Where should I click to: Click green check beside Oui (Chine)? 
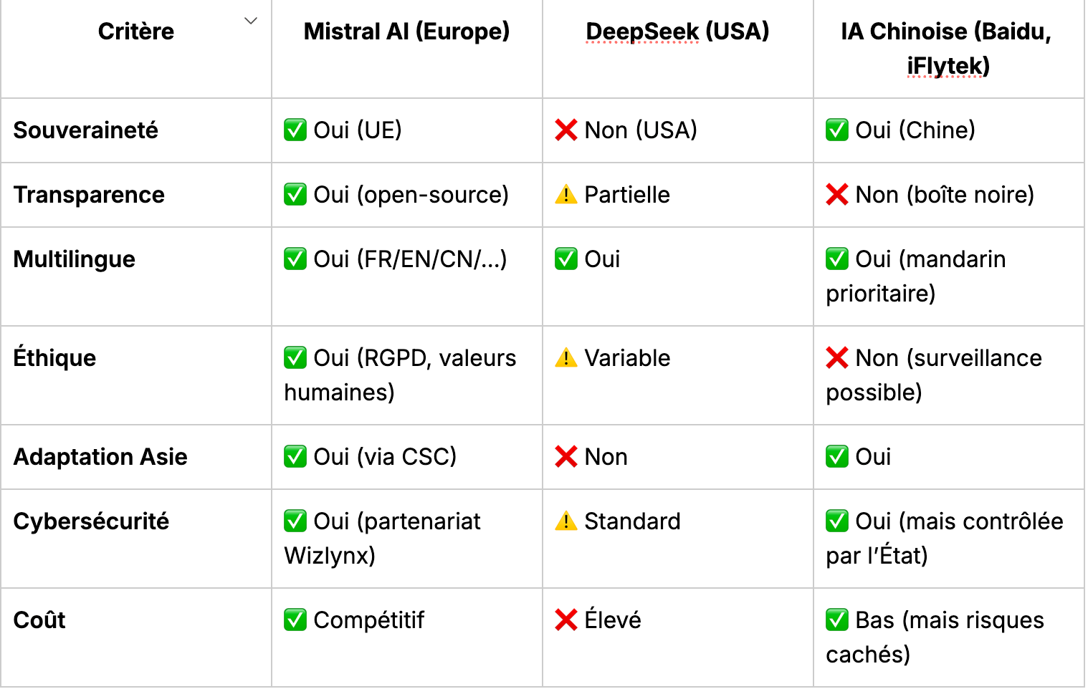[x=837, y=130]
